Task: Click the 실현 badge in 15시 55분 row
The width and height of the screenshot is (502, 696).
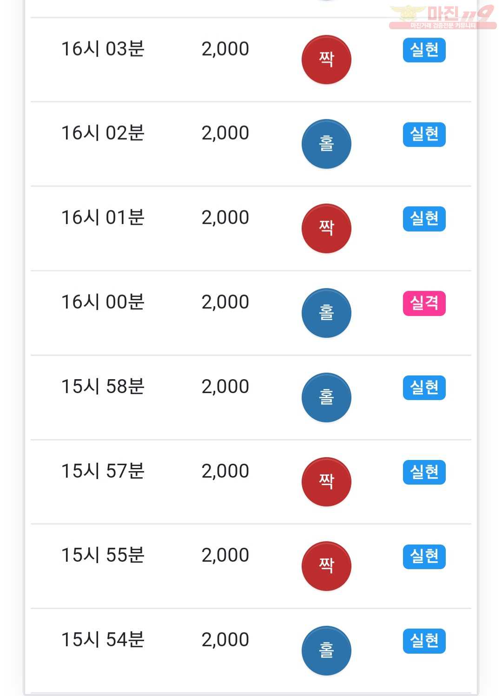Action: (x=424, y=557)
